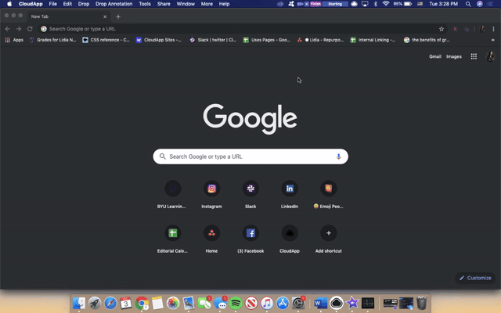The width and height of the screenshot is (501, 313).
Task: Click the Add shortcut tile
Action: pos(329,233)
